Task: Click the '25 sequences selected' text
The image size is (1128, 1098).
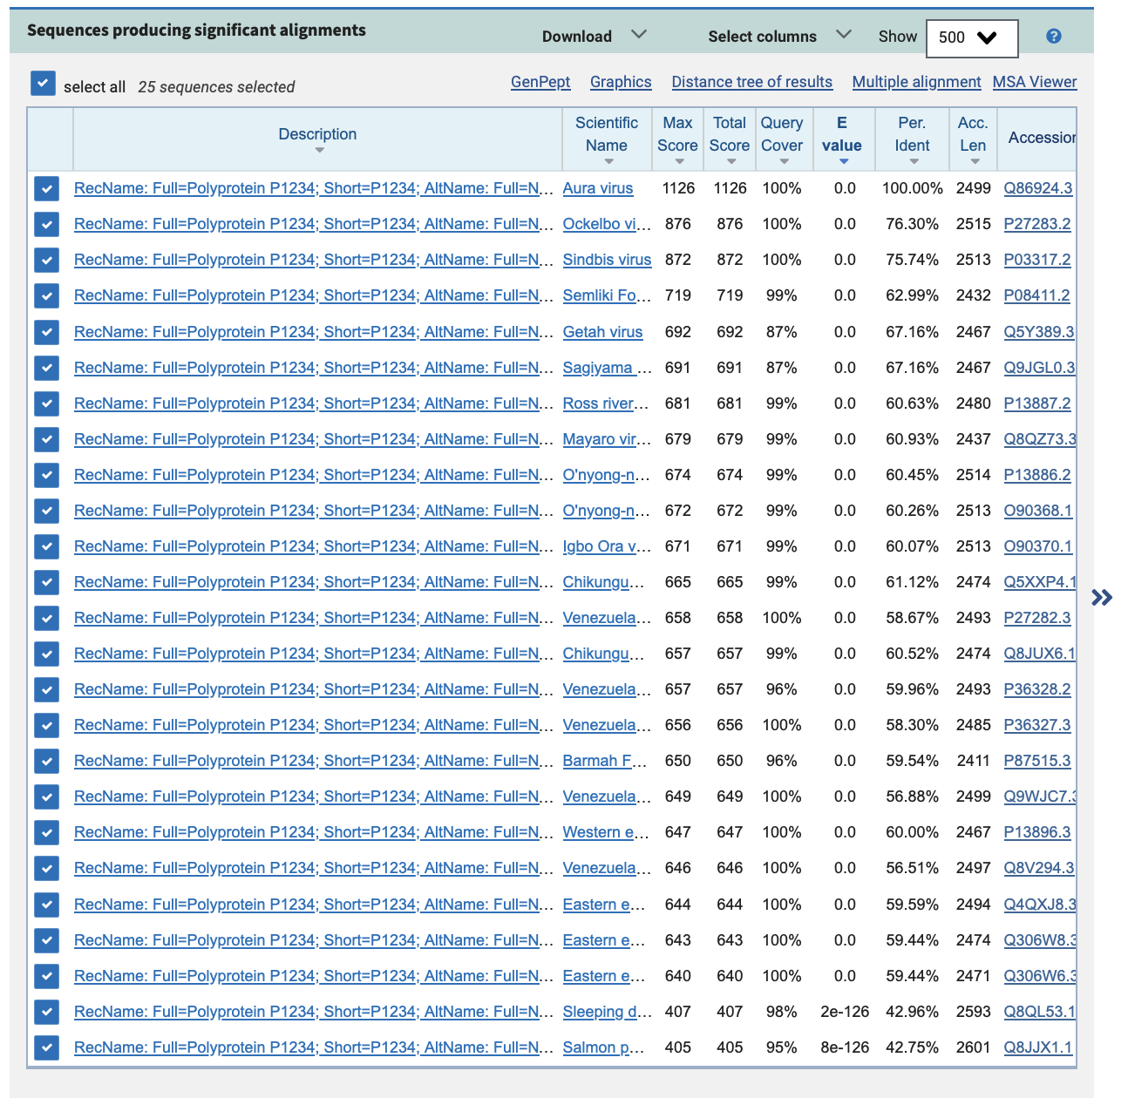Action: click(216, 87)
